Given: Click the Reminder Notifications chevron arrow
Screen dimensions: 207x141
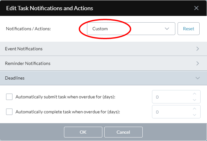Looking at the screenshot, I should coord(198,63).
